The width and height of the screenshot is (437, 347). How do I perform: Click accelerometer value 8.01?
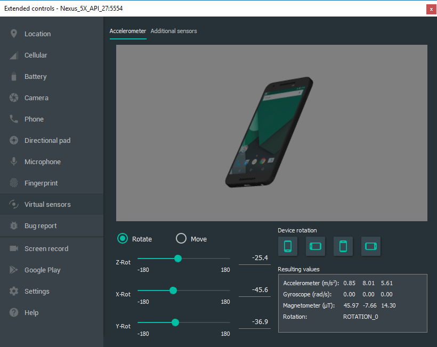coord(368,283)
